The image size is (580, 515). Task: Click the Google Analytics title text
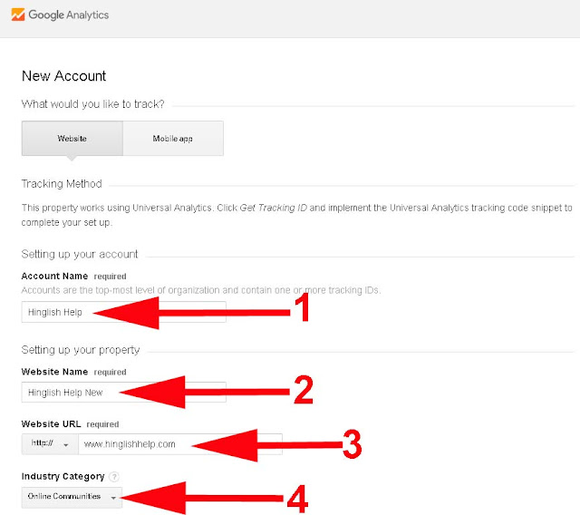[x=69, y=15]
